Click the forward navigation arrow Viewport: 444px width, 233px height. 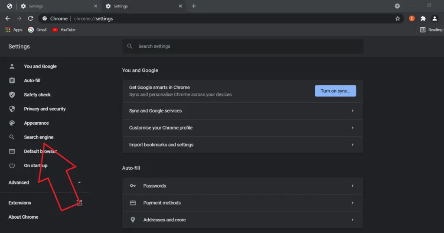[19, 18]
